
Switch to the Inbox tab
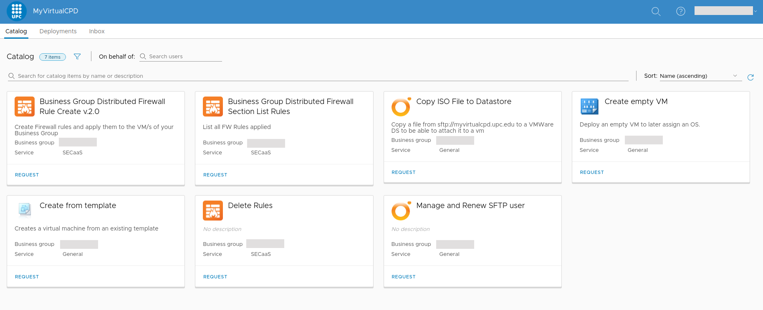[x=96, y=31]
